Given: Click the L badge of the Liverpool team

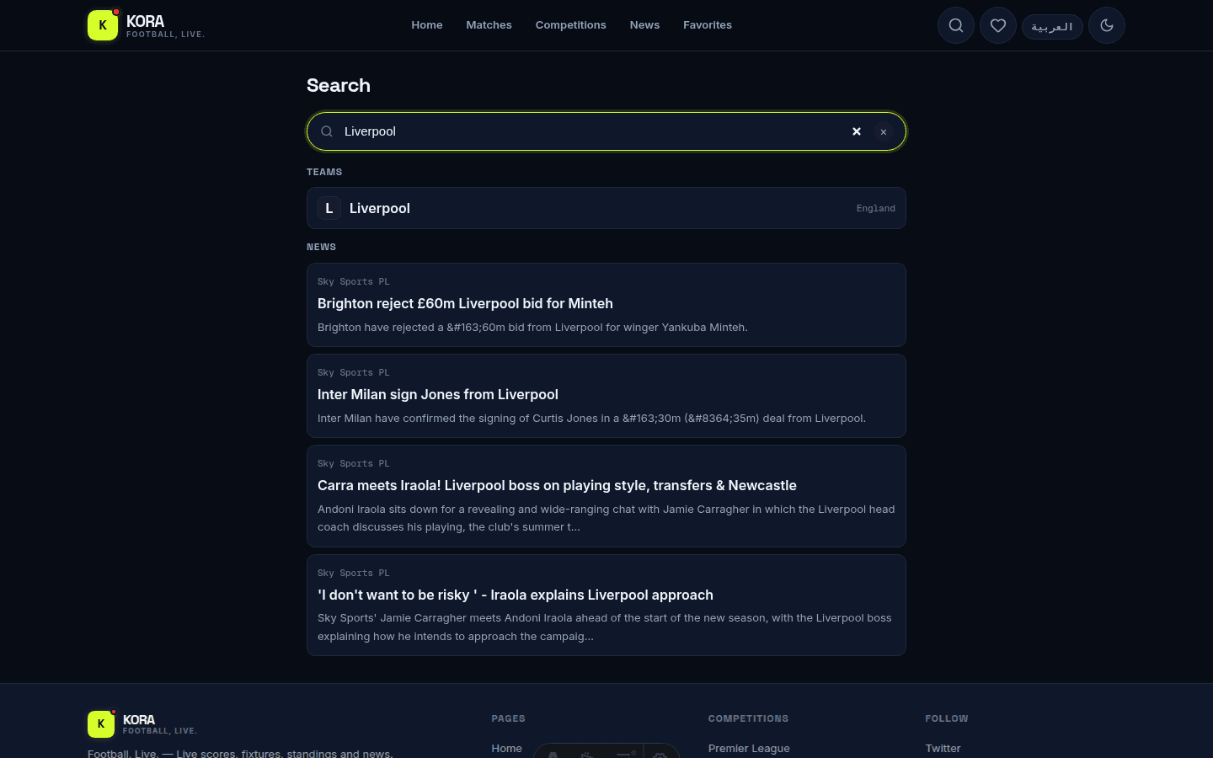Looking at the screenshot, I should [329, 208].
